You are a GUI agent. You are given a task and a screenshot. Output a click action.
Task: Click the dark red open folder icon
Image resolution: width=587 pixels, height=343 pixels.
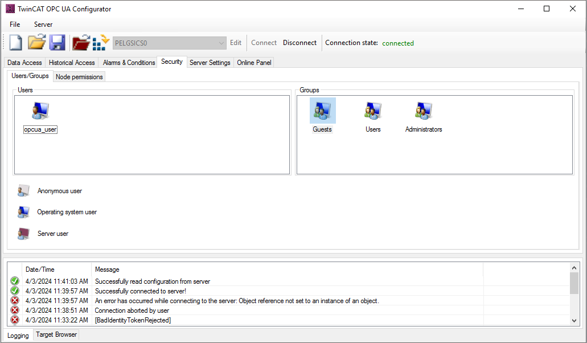[81, 43]
